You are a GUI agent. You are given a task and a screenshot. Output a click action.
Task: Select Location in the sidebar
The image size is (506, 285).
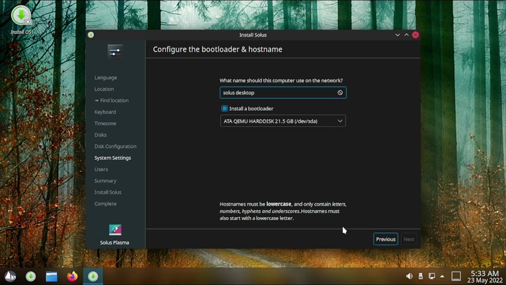(104, 89)
